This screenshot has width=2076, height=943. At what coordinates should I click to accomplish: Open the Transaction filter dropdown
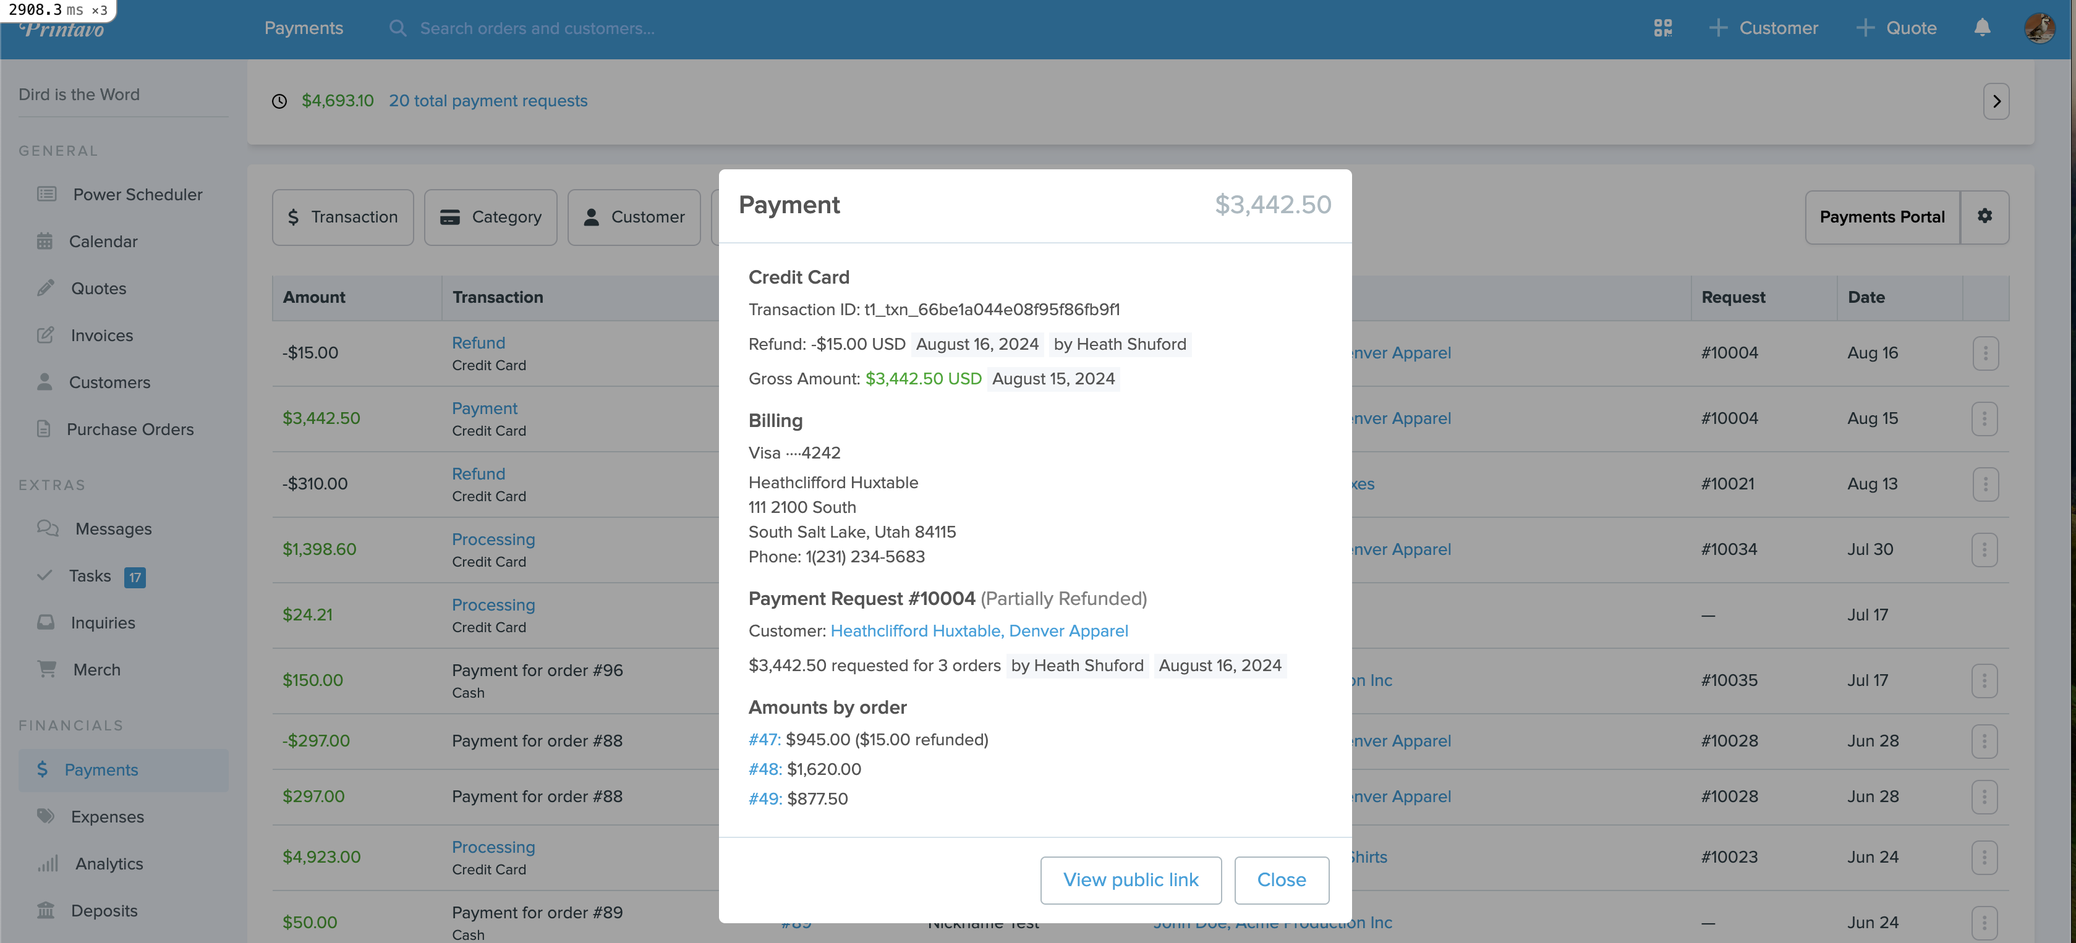click(342, 218)
